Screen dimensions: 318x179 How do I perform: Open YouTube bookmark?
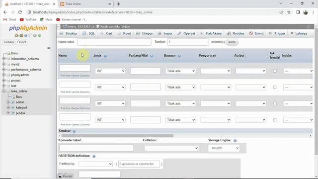pyautogui.click(x=28, y=19)
